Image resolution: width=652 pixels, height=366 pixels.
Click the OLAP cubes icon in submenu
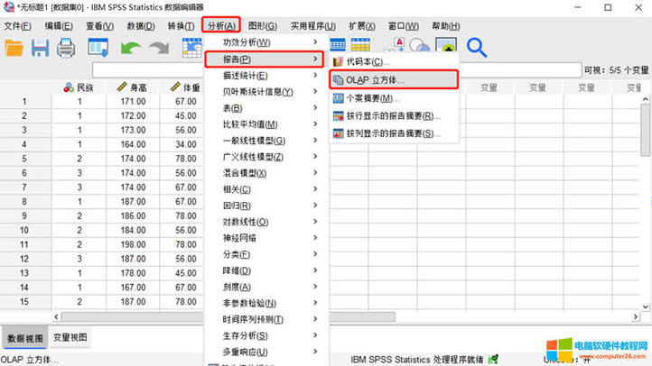[x=339, y=80]
